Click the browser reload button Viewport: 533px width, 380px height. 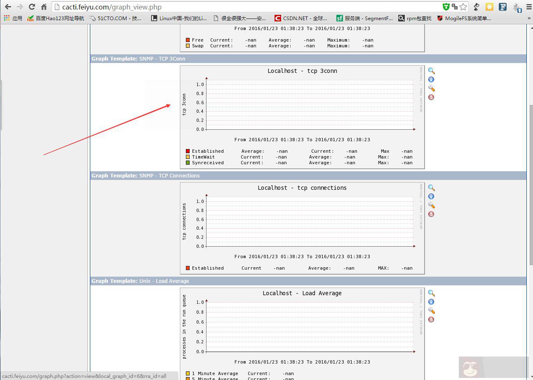coord(32,7)
